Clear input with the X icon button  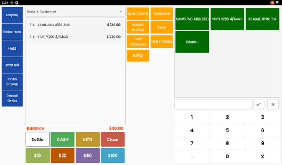(273, 104)
